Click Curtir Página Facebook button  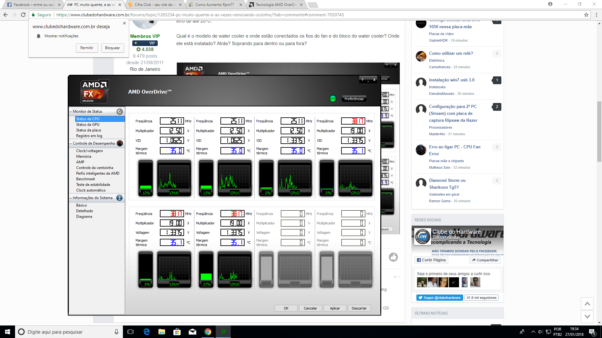coord(431,260)
